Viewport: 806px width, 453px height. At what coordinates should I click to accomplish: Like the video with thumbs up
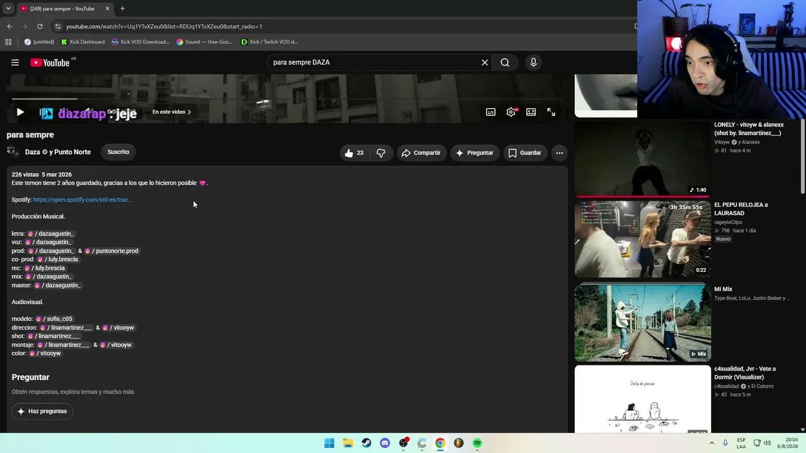point(354,153)
